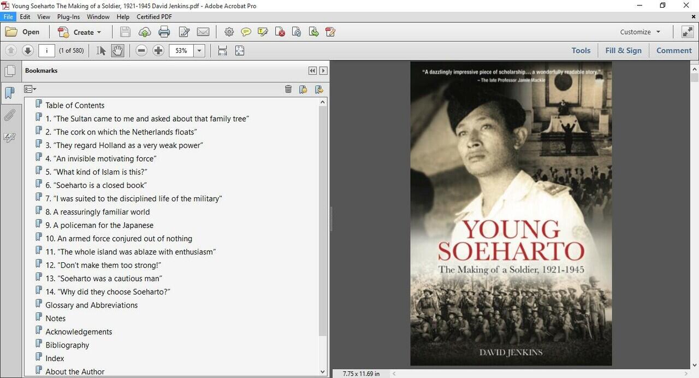Click the page number input field
The image size is (699, 378).
coord(46,51)
